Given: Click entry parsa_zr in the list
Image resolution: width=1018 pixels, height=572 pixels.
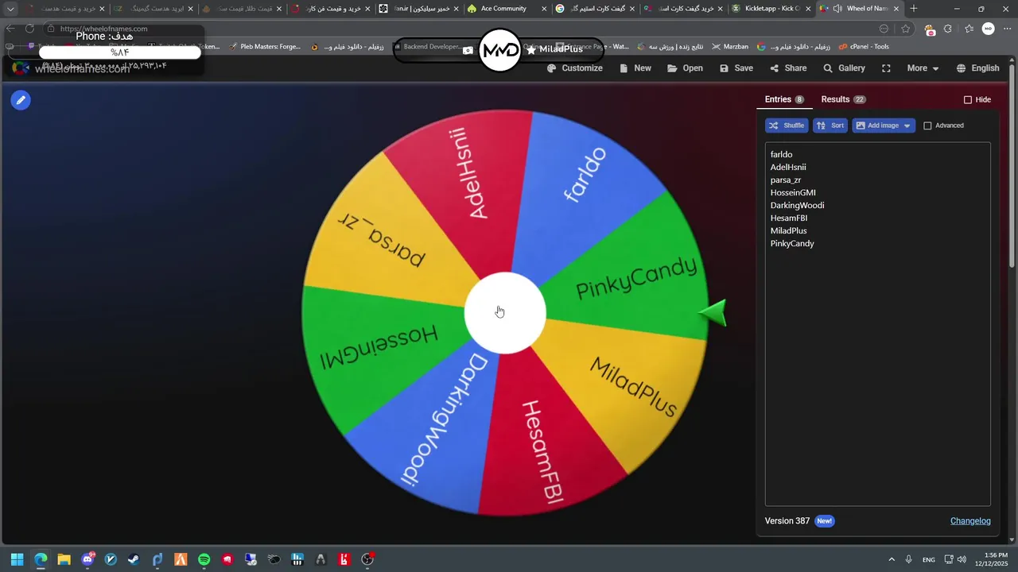Looking at the screenshot, I should coord(786,180).
